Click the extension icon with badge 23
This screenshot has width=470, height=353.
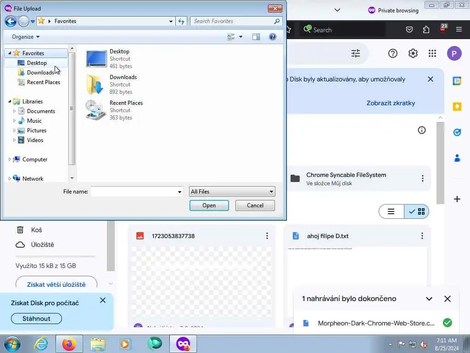click(x=443, y=29)
